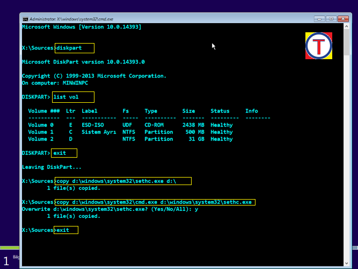This screenshot has height=269, width=358.
Task: Click the 'Type' column header
Action: coord(151,111)
